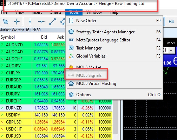The width and height of the screenshot is (177, 140).
Task: Open Strategy Tester Agents Manager
Action: tap(114, 32)
